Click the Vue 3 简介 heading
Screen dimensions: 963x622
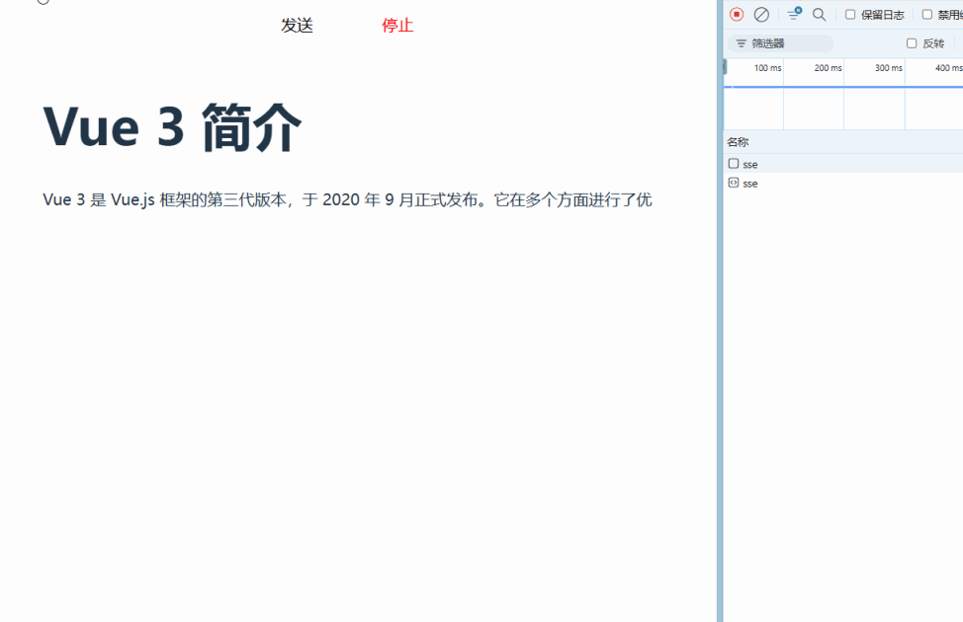coord(172,127)
